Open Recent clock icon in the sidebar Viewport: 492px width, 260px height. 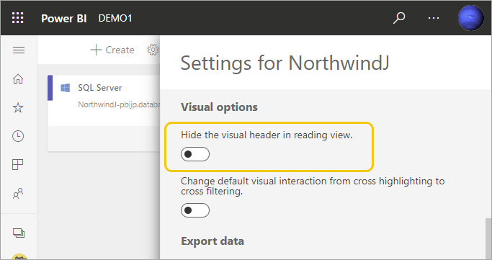(18, 136)
